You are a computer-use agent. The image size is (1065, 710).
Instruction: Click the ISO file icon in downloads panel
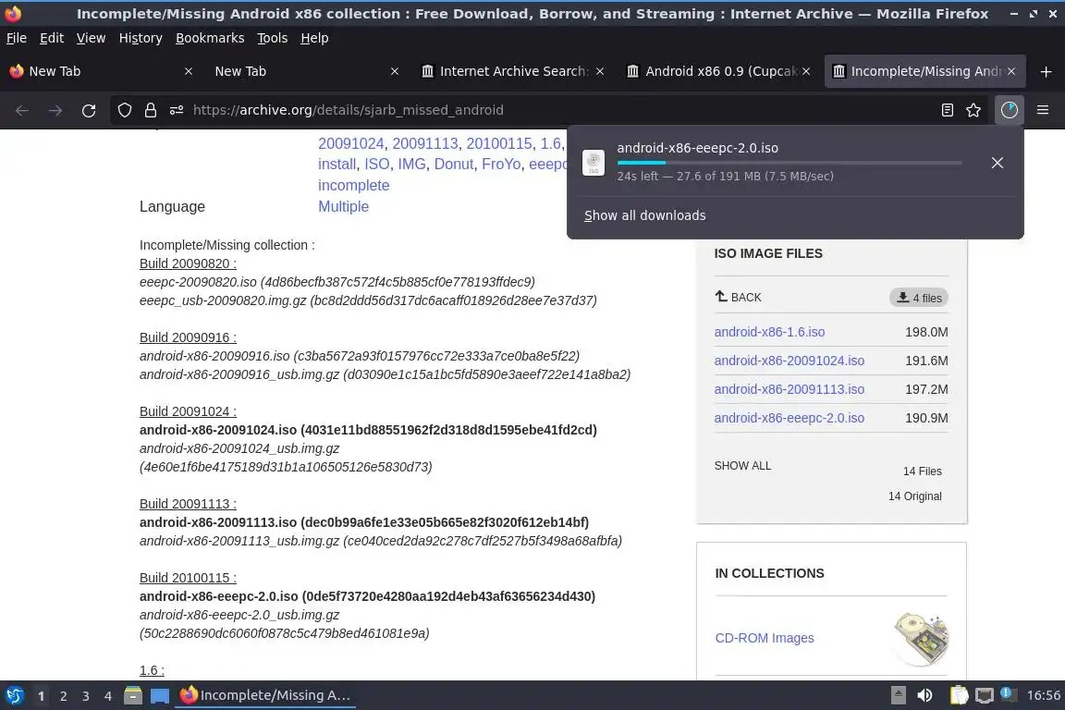(594, 163)
